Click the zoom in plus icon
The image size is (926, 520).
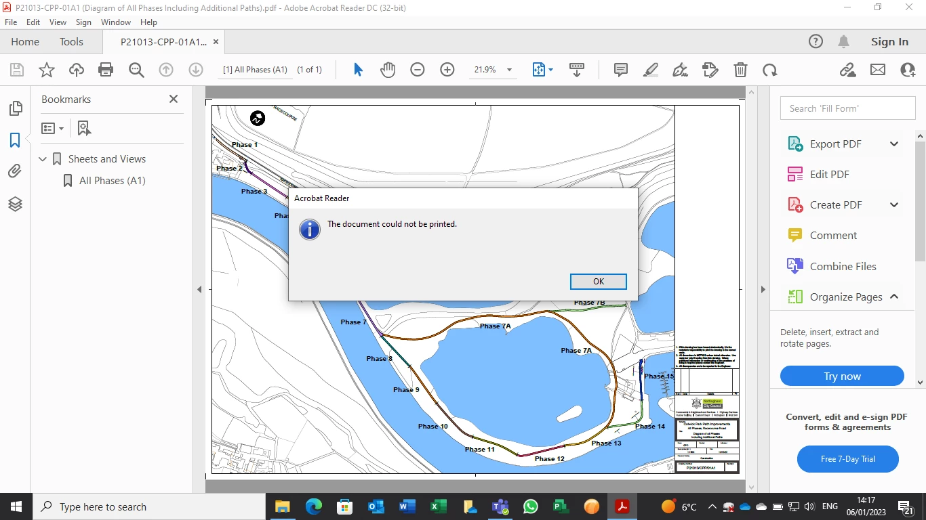pyautogui.click(x=447, y=70)
